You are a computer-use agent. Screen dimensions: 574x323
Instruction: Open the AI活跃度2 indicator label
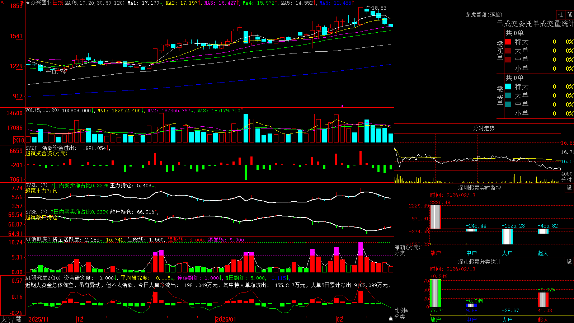click(38, 240)
